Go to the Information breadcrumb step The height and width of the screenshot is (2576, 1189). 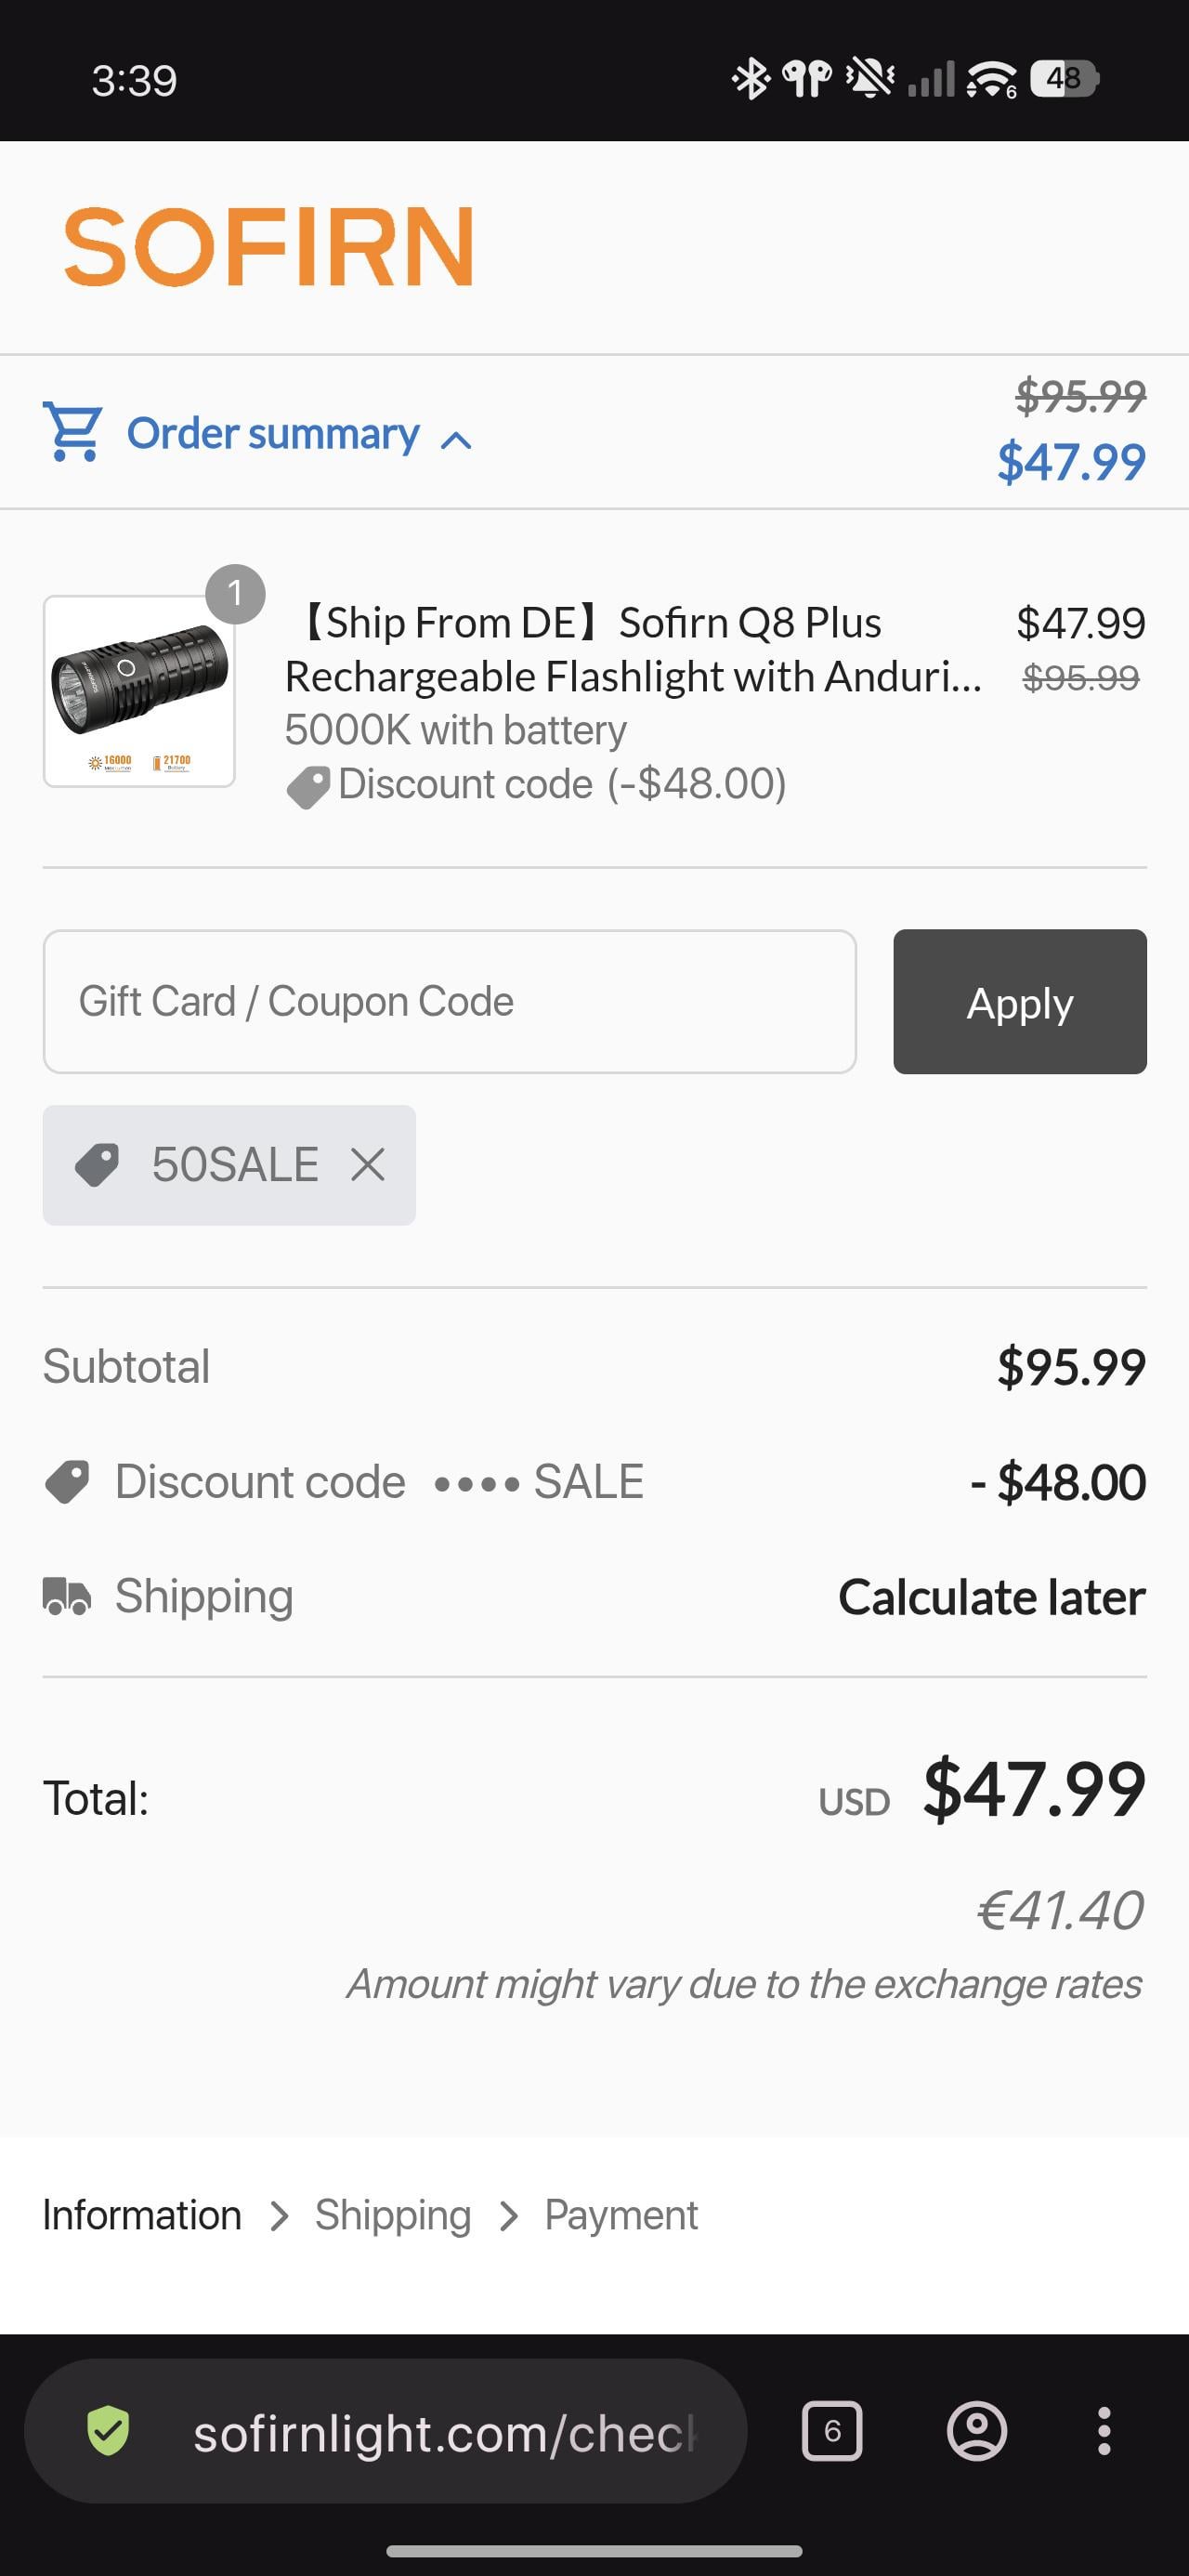click(x=142, y=2215)
